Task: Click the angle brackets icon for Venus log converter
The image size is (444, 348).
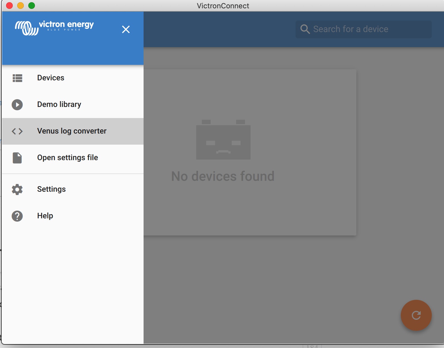Action: click(x=17, y=131)
